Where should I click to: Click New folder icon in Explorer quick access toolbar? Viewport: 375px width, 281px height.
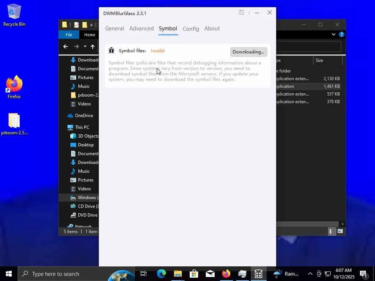tap(85, 25)
